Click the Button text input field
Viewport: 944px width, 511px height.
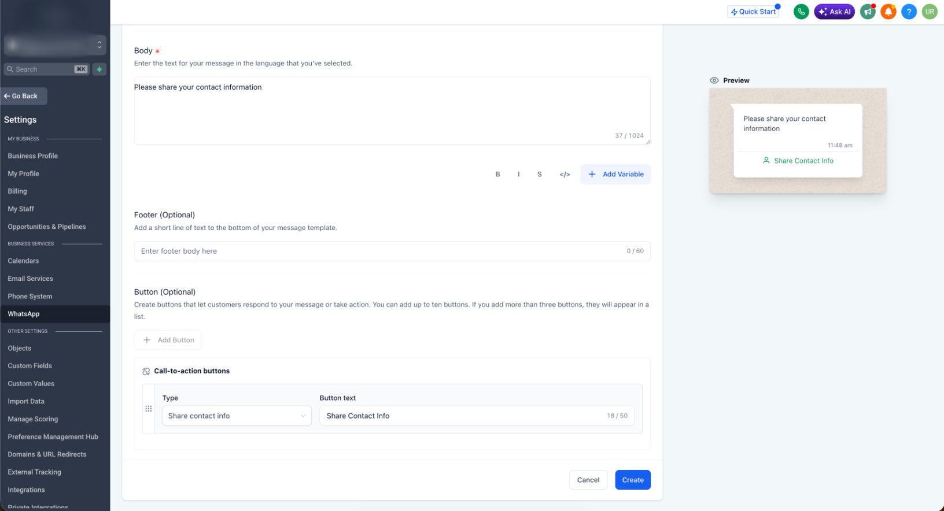[x=477, y=416]
